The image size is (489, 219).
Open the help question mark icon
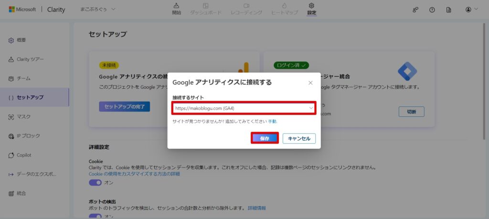coord(432,10)
